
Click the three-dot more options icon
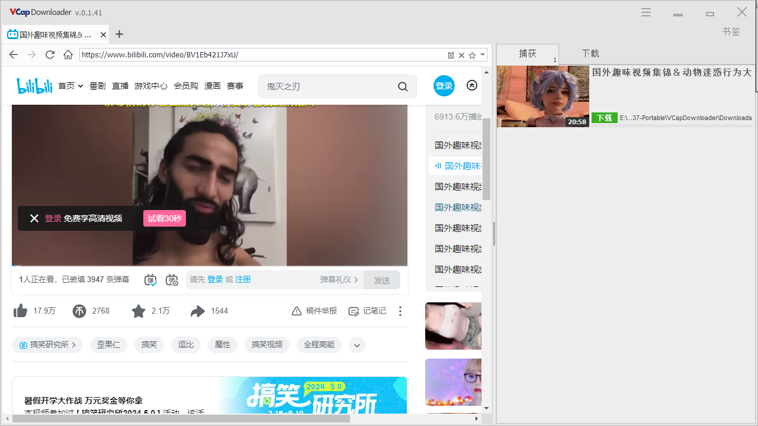click(x=400, y=311)
